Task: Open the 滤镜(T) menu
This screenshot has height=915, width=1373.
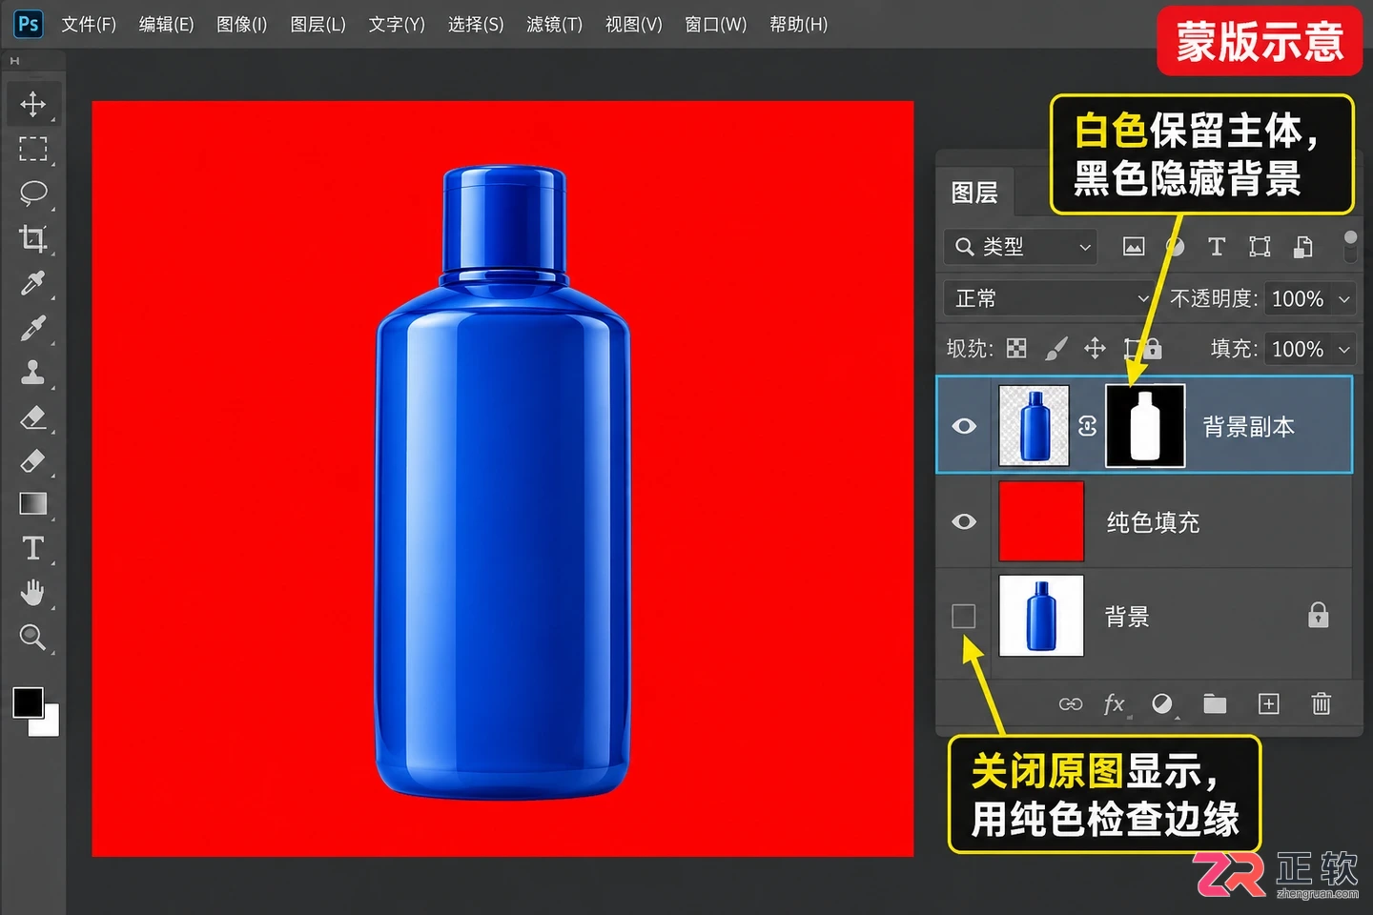Action: coord(554,24)
